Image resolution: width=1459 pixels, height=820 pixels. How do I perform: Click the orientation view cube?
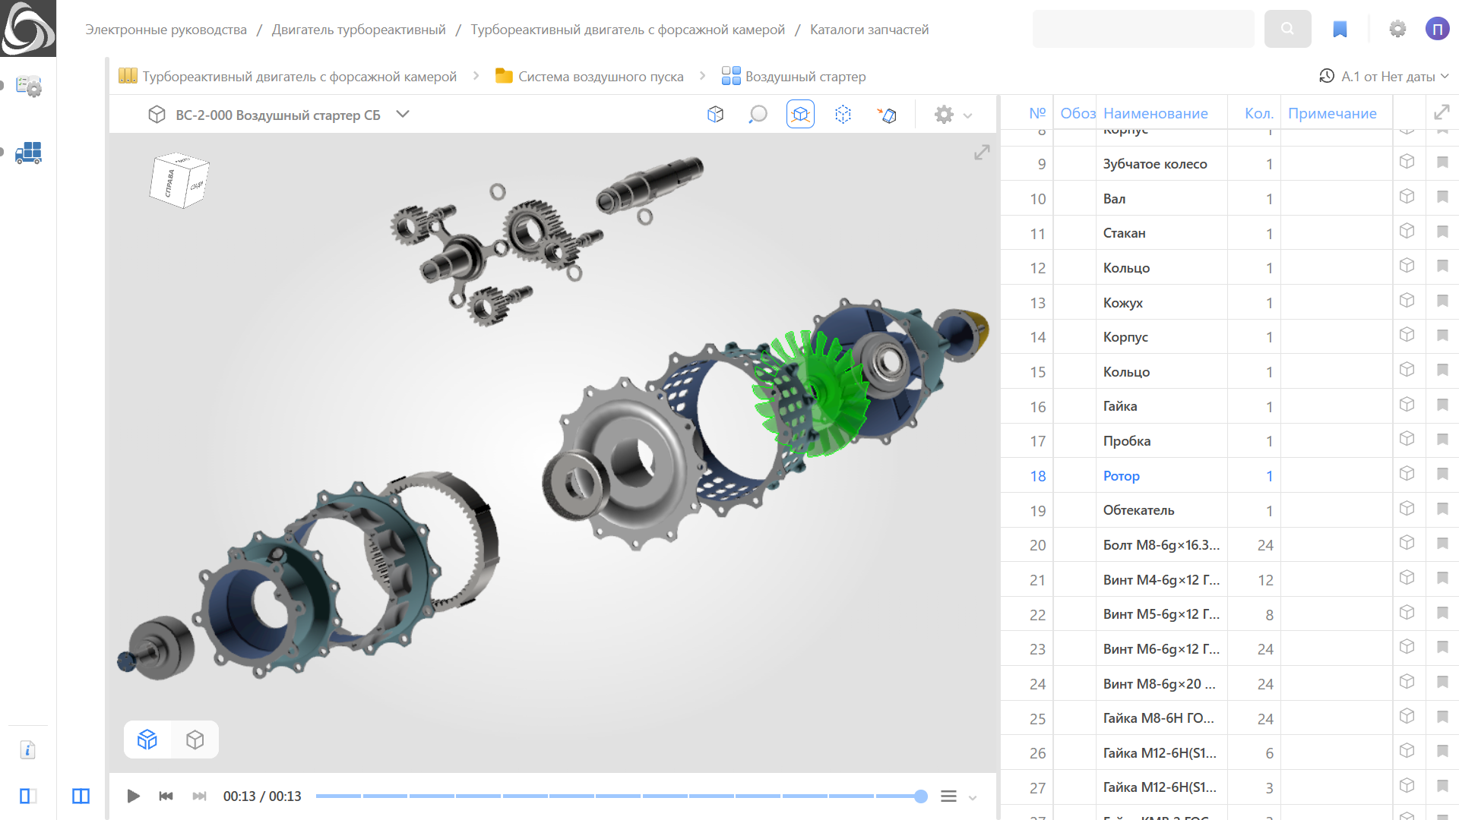click(x=179, y=181)
